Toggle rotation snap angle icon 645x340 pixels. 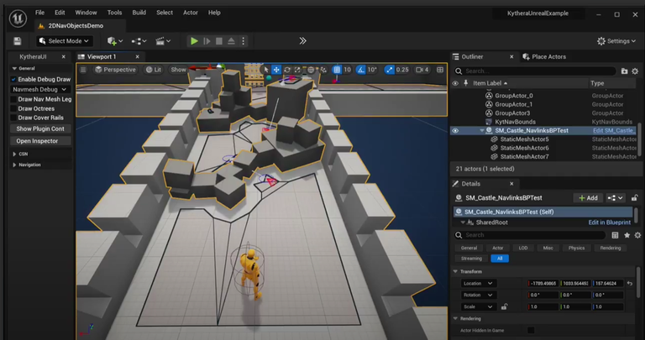pyautogui.click(x=361, y=70)
